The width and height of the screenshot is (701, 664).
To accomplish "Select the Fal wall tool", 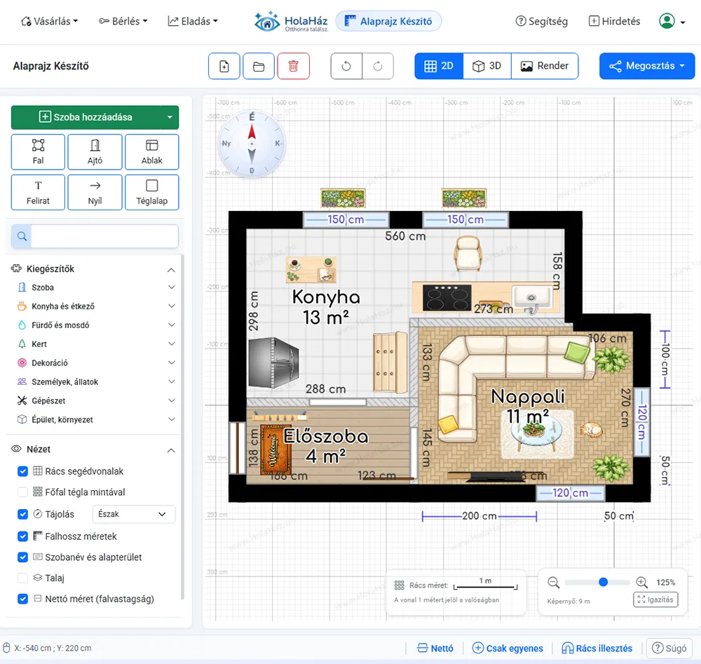I will coord(39,151).
